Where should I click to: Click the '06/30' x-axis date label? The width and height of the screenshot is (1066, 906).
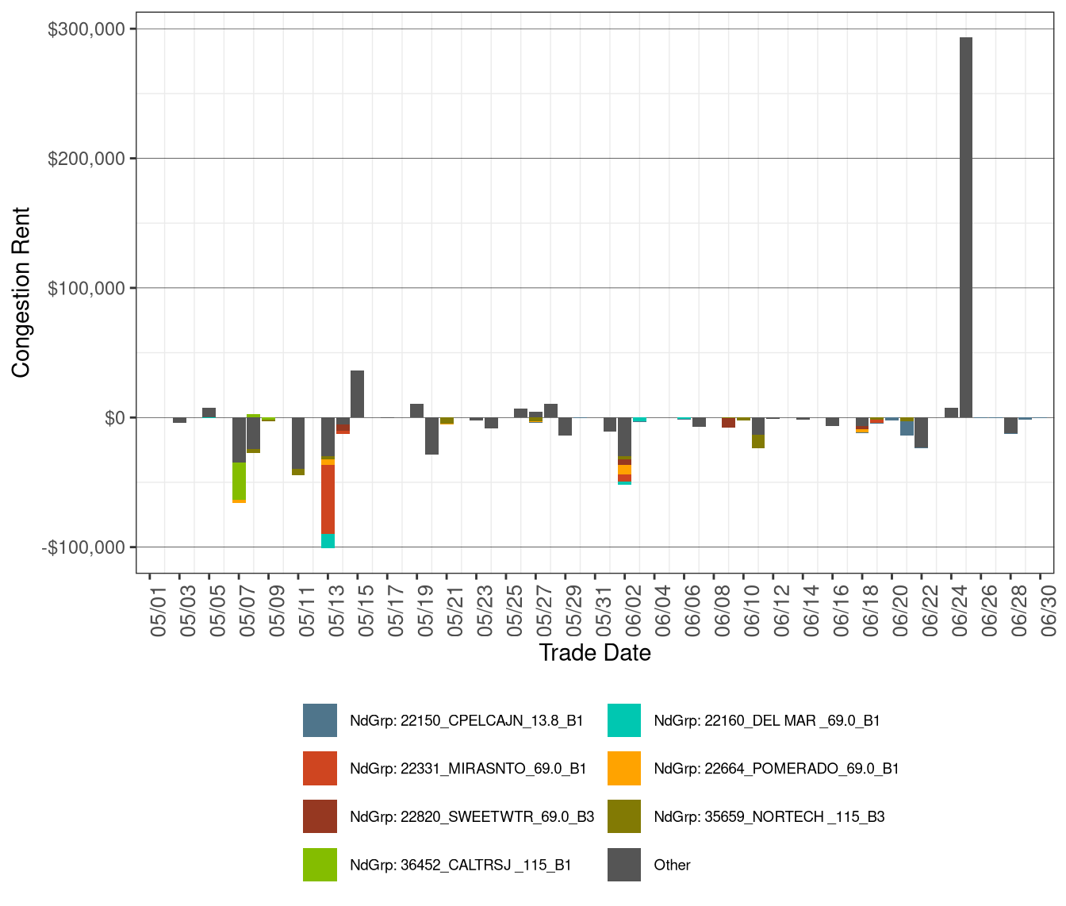[1048, 611]
